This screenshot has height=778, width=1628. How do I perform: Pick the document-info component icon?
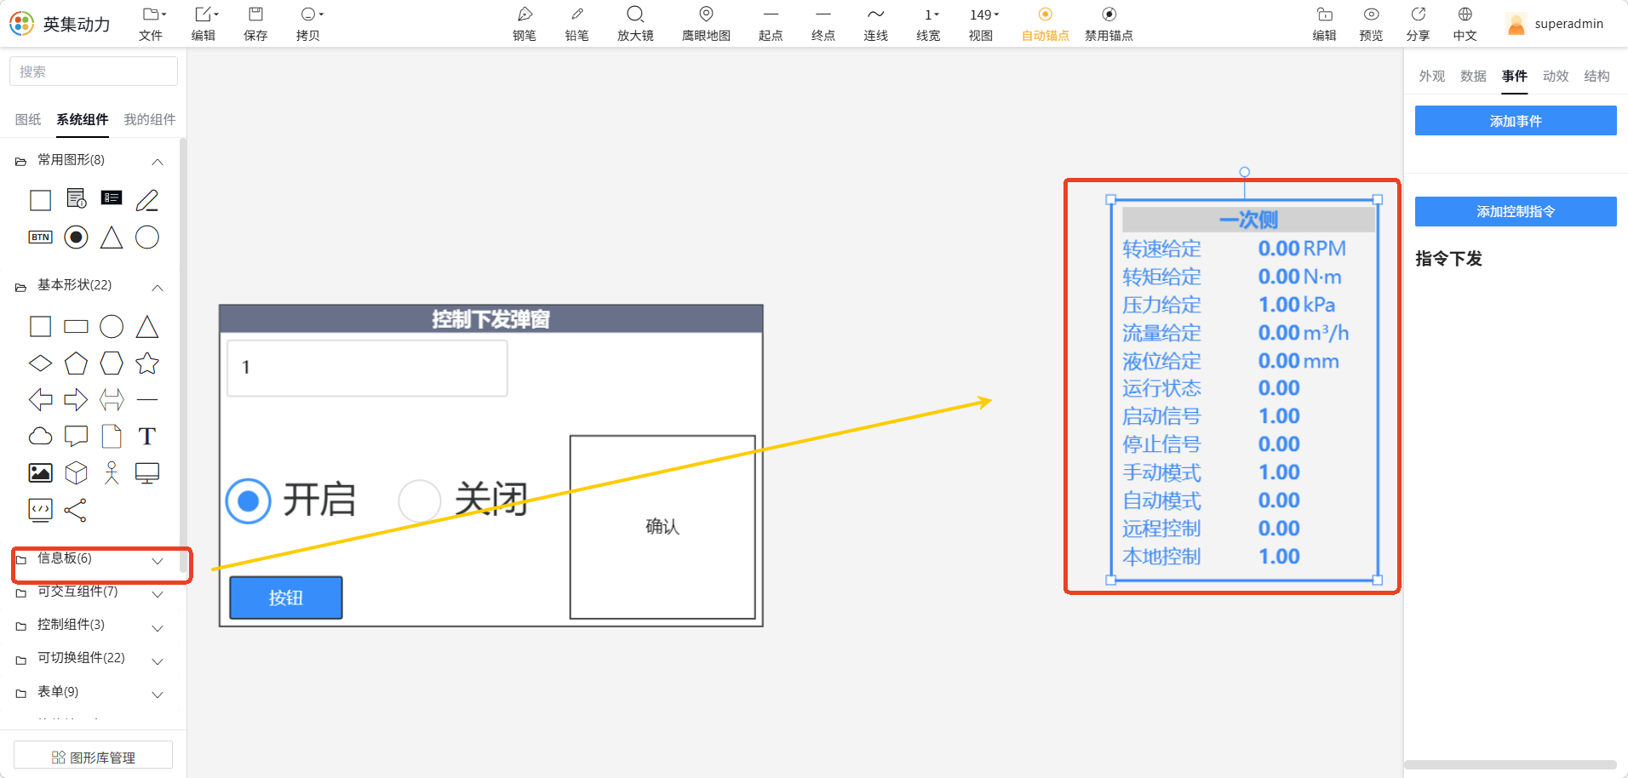click(76, 199)
